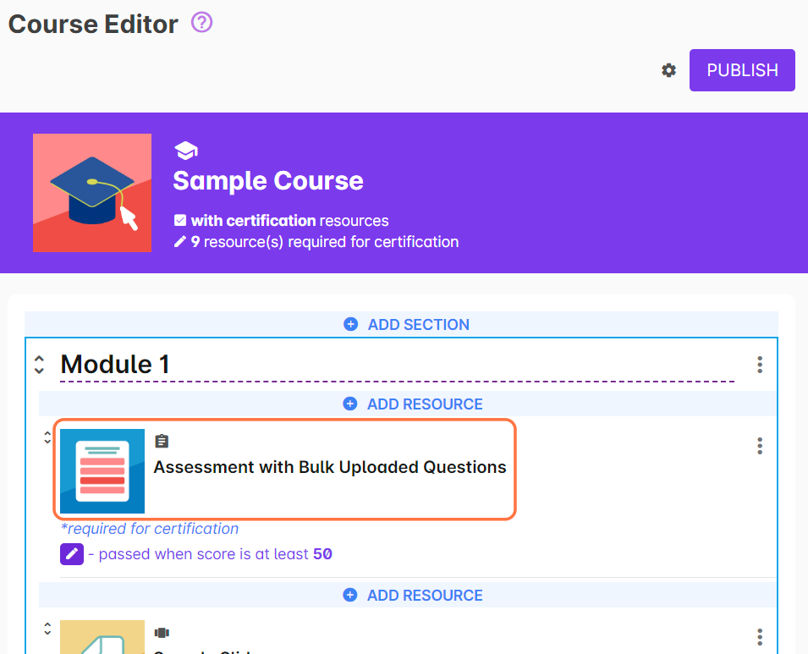Click the assessment resource thumbnail image
This screenshot has height=654, width=808.
[102, 471]
